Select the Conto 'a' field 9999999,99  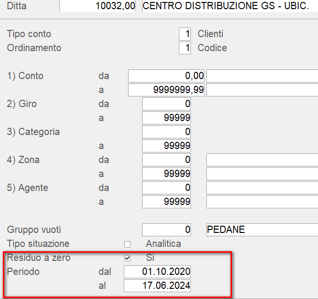pyautogui.click(x=166, y=90)
